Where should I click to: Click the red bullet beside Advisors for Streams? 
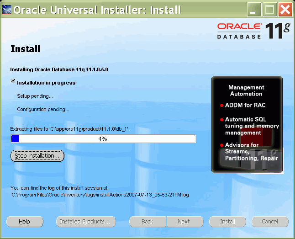[x=221, y=145]
